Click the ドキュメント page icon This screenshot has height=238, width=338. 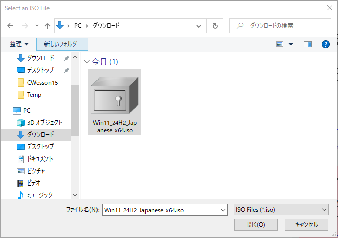click(21, 159)
